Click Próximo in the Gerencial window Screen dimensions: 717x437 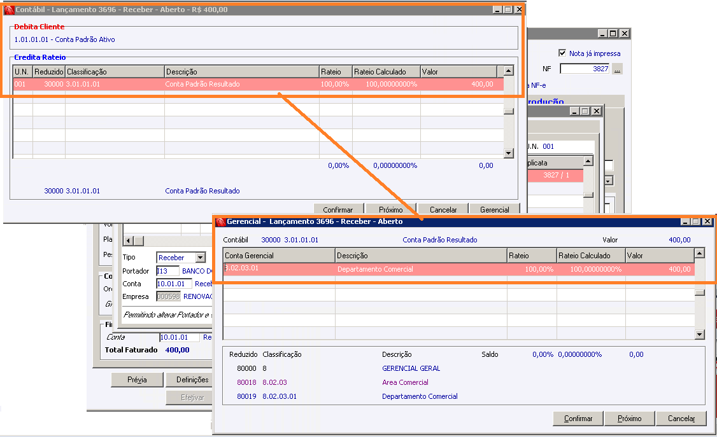click(x=629, y=419)
